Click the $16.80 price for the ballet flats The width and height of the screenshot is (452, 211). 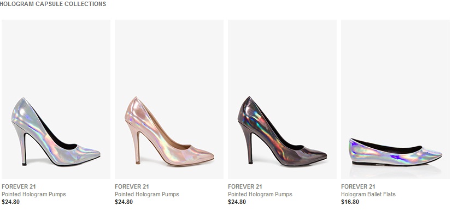350,202
